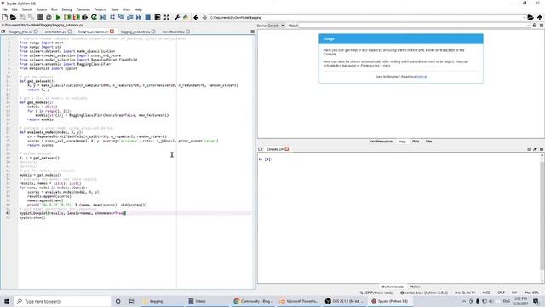
Task: Open the Consoles menu
Action: (83, 9)
